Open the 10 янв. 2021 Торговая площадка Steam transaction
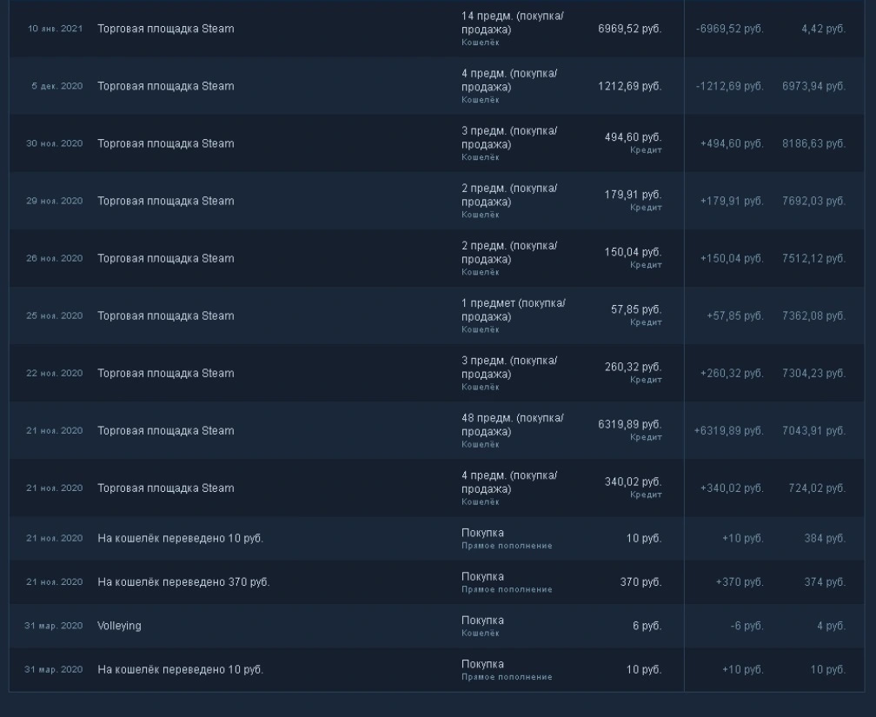The width and height of the screenshot is (876, 717). click(x=437, y=28)
